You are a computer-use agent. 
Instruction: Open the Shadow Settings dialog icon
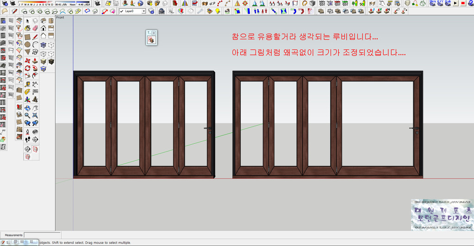point(5,3)
